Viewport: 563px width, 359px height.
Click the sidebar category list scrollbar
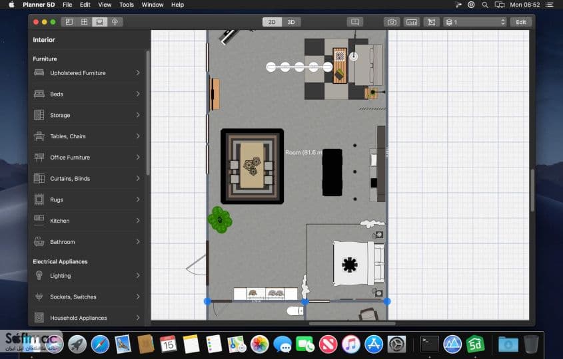(x=147, y=113)
